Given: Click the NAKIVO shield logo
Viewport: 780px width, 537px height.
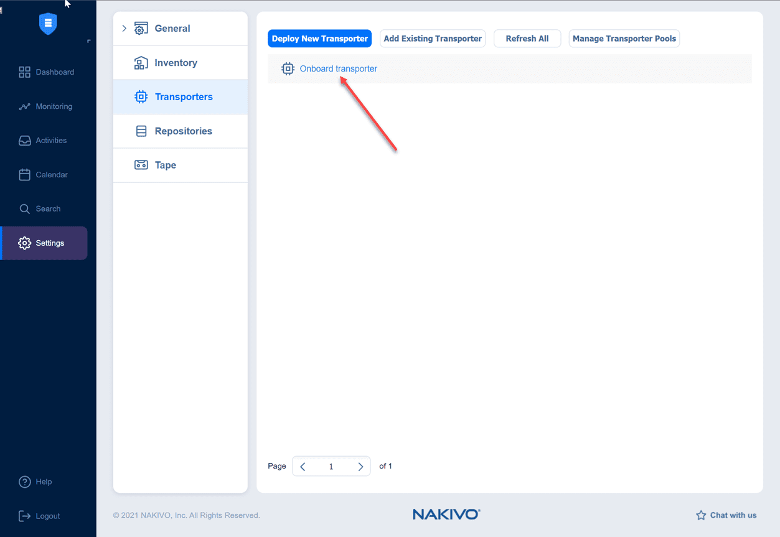Looking at the screenshot, I should (x=48, y=24).
